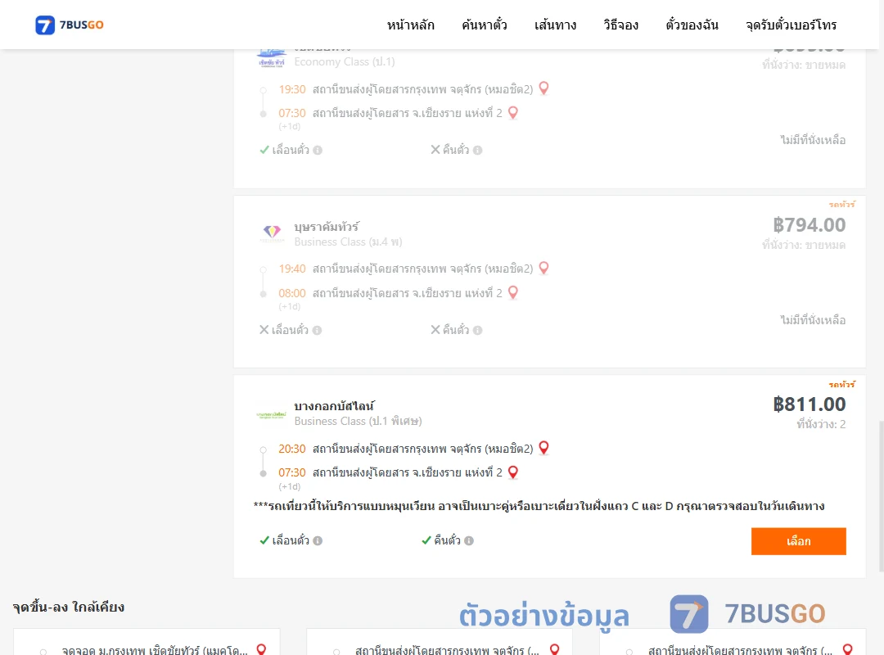This screenshot has height=655, width=884.
Task: Open map pin for 20:30 หมอชิต2 departure
Action: tap(544, 448)
